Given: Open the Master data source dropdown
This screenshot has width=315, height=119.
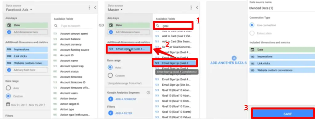Looking at the screenshot, I should 115,9.
